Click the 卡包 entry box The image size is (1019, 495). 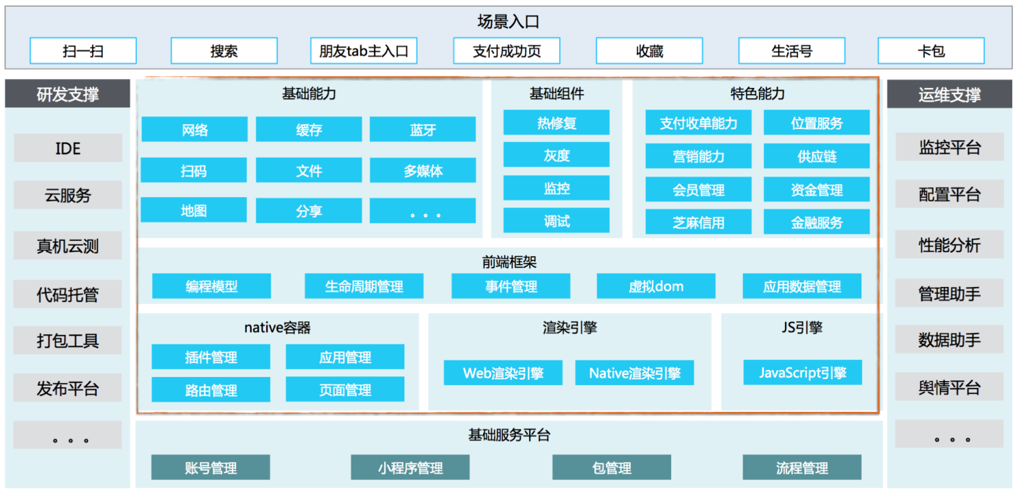point(931,51)
